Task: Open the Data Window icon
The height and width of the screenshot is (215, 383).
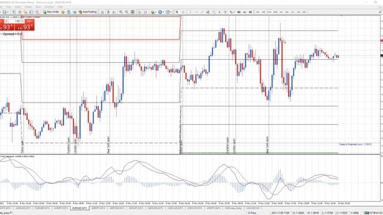Action: point(20,12)
